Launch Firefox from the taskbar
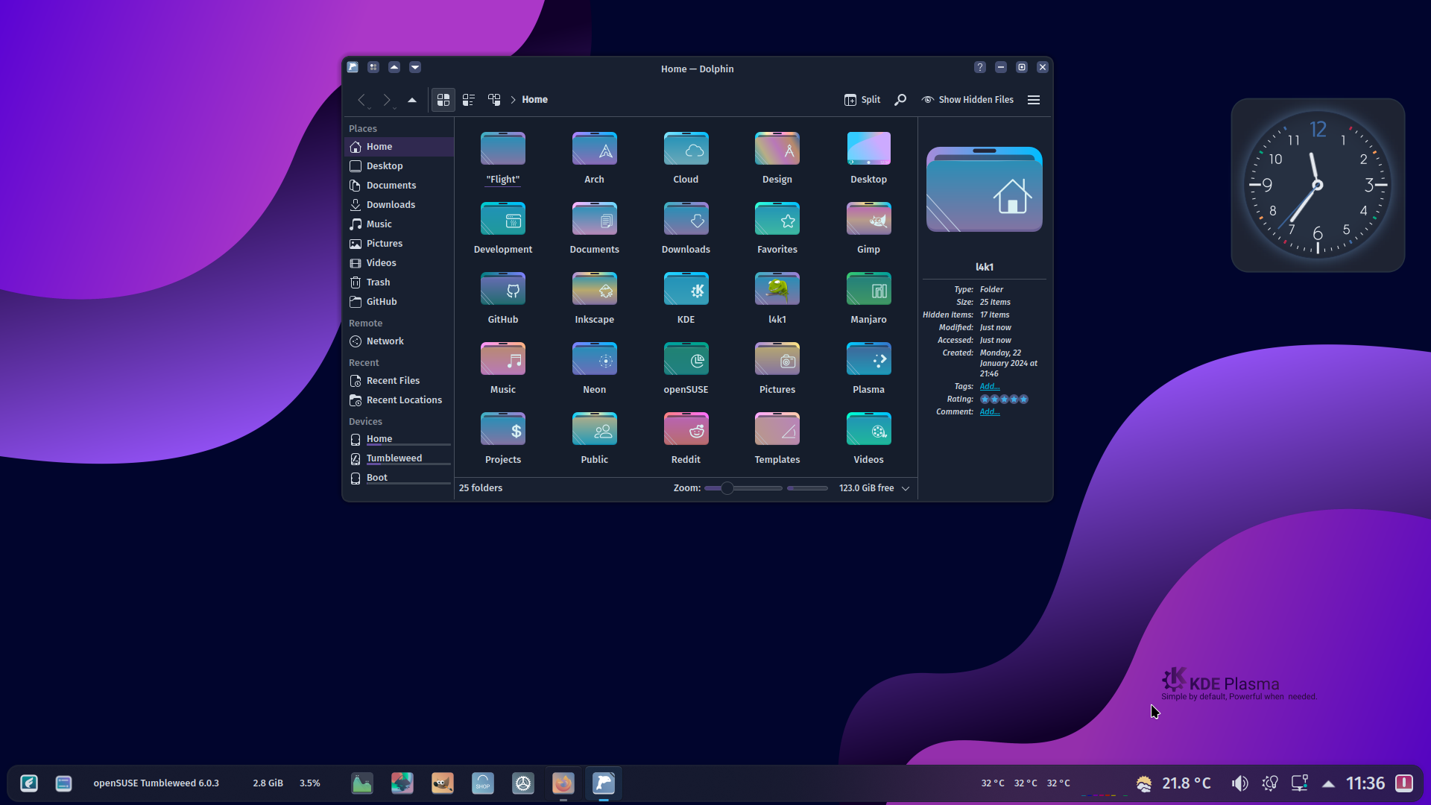Viewport: 1431px width, 805px height. tap(563, 783)
